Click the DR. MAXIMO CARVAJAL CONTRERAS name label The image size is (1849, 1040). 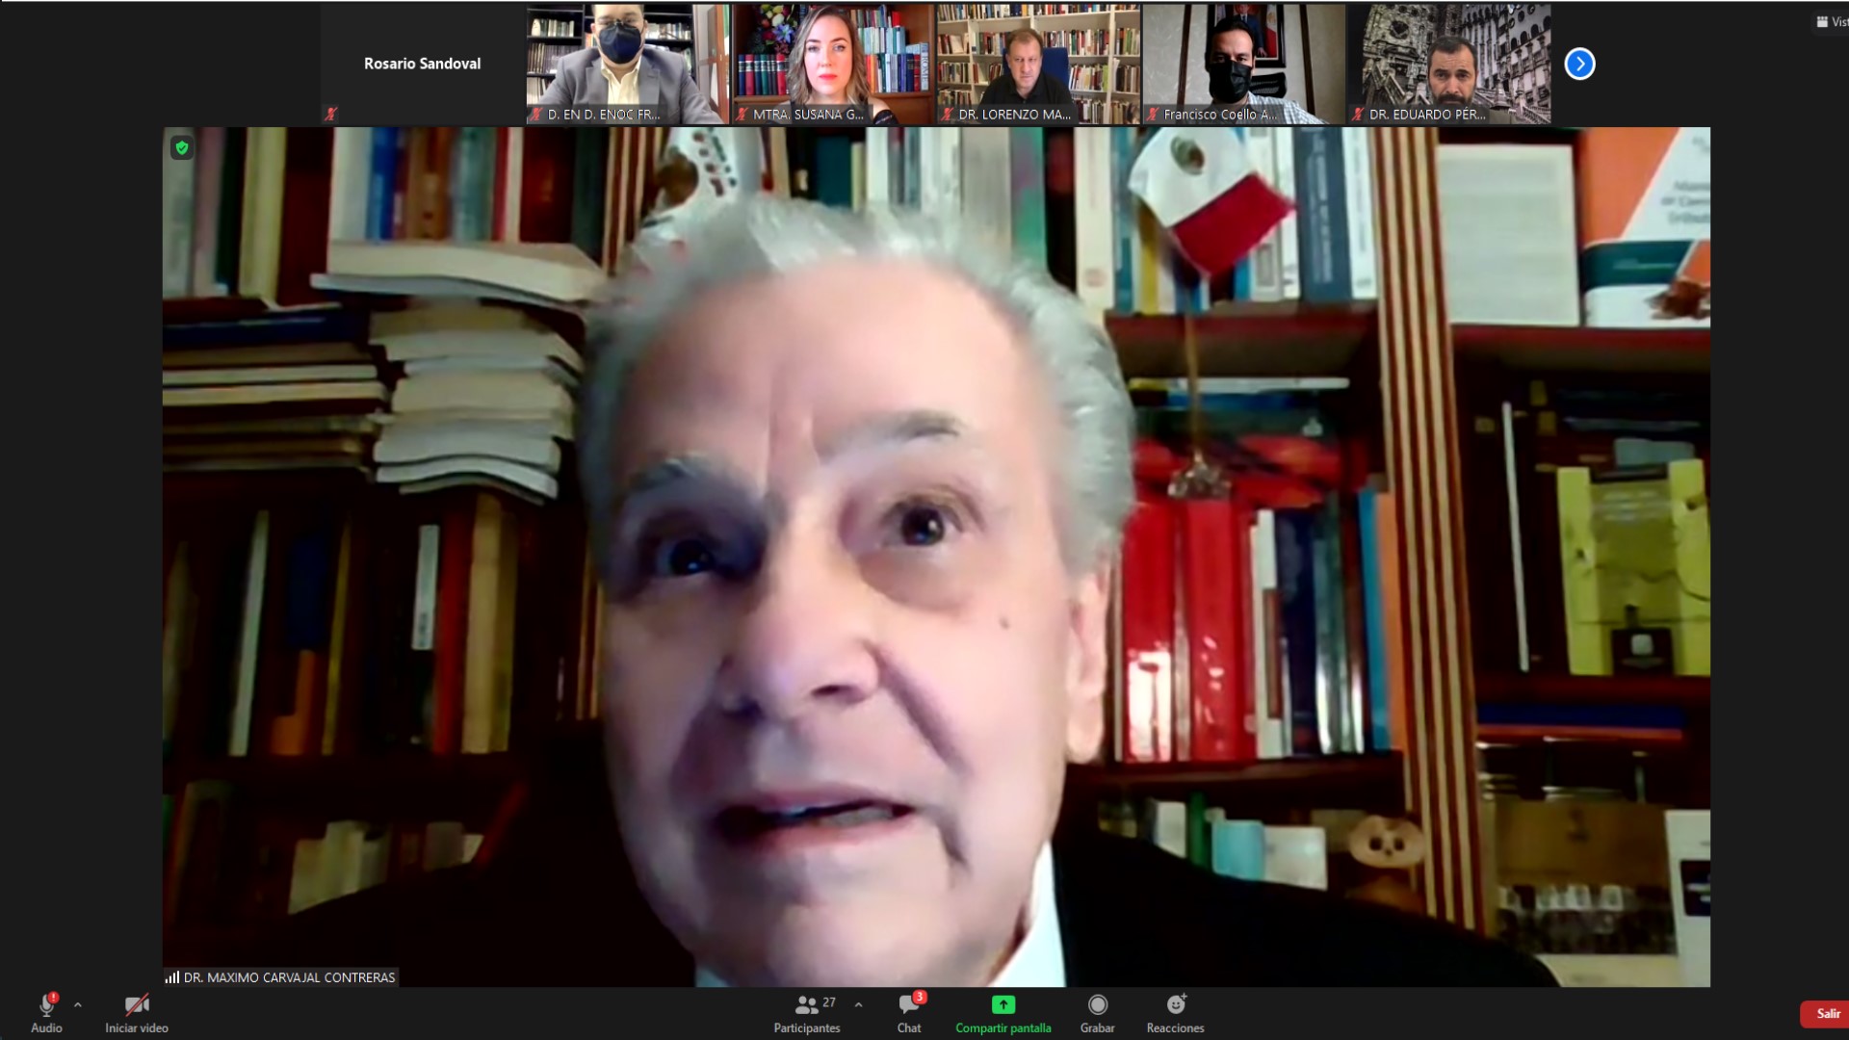[289, 977]
